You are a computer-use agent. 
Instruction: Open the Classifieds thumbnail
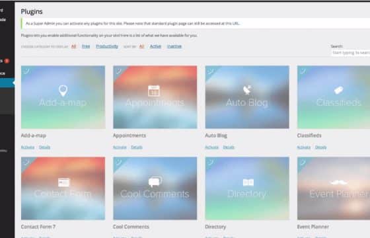pyautogui.click(x=334, y=97)
